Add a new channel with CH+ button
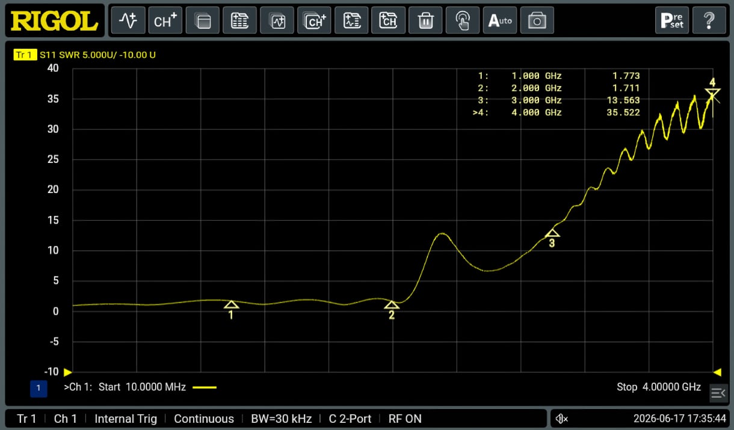Viewport: 734px width, 430px height. tap(165, 21)
